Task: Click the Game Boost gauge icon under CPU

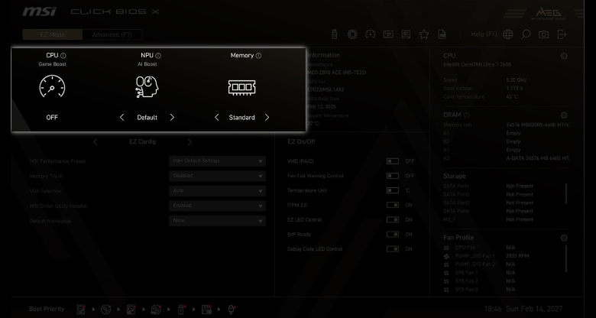Action: point(52,87)
